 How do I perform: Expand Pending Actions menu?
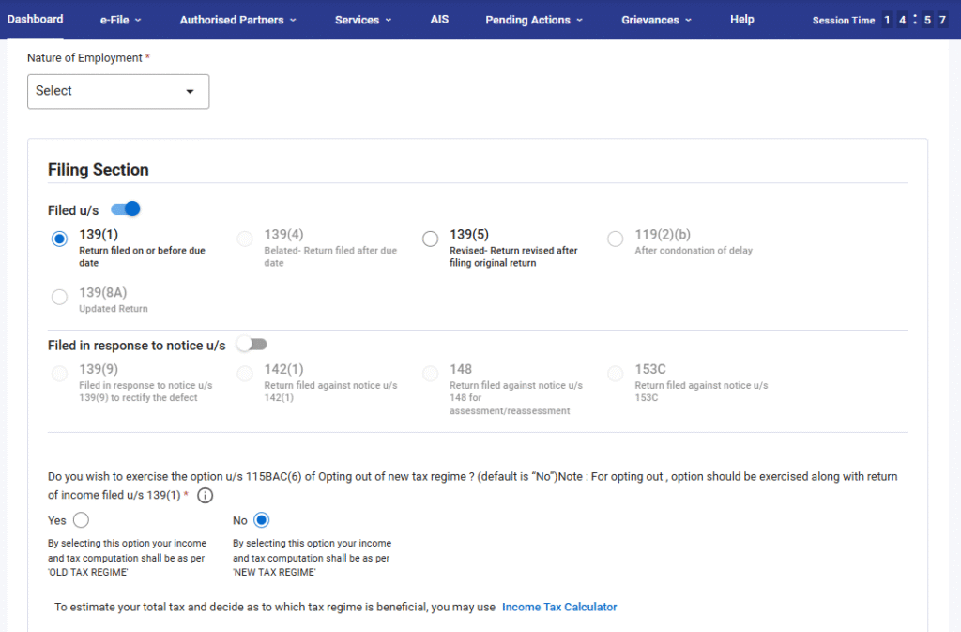(533, 20)
